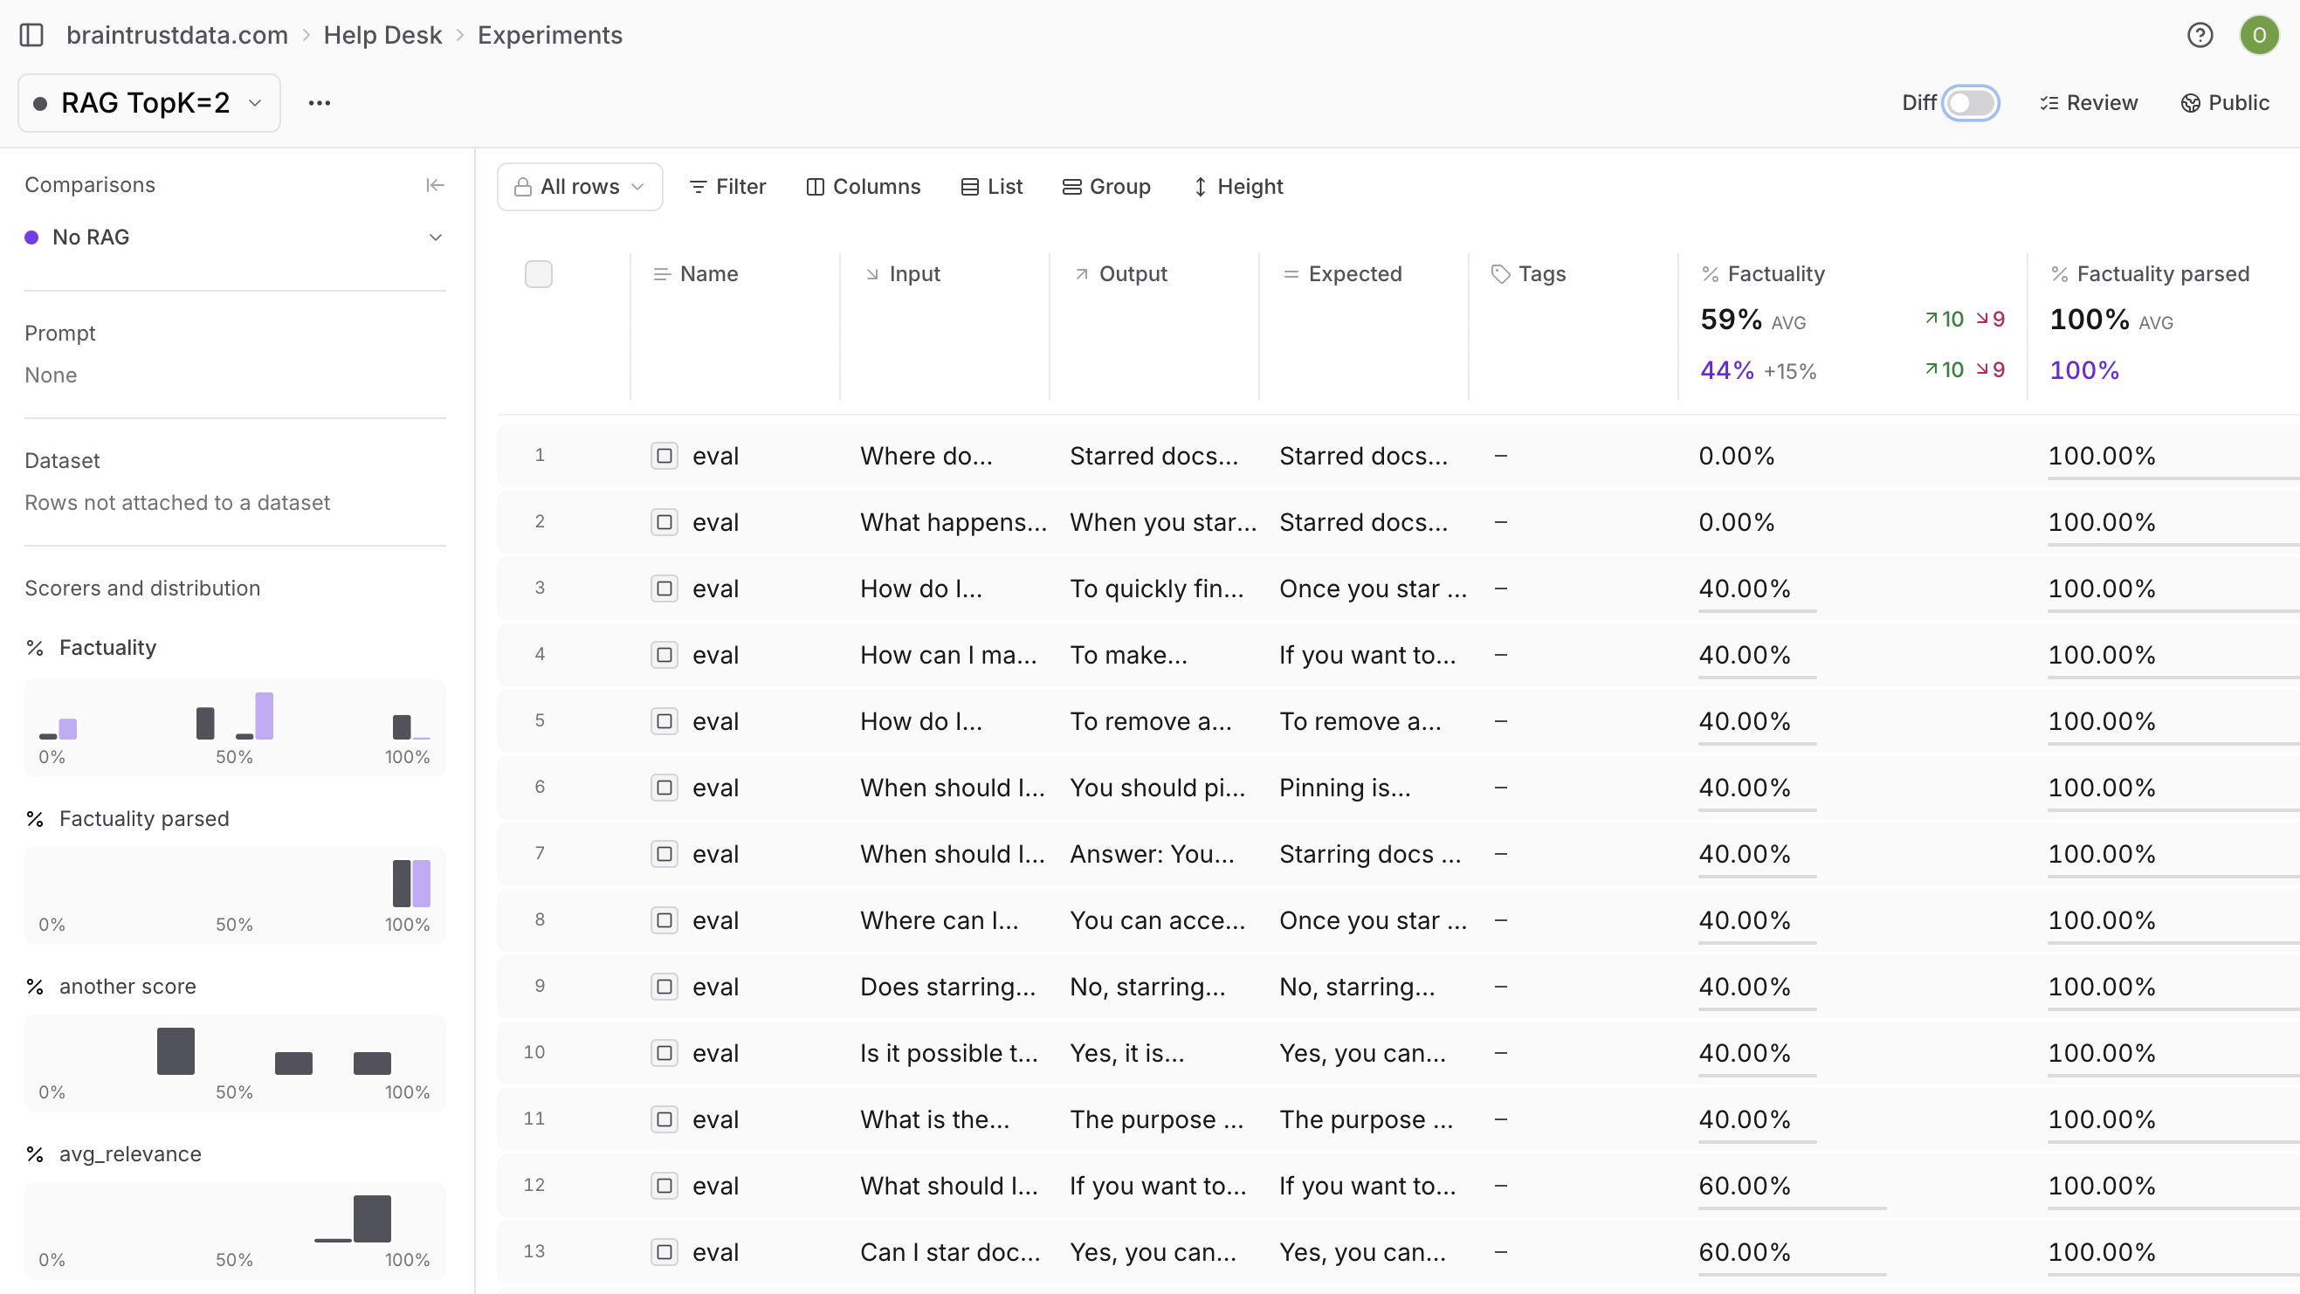Open your account avatar menu
This screenshot has width=2300, height=1294.
tap(2261, 35)
